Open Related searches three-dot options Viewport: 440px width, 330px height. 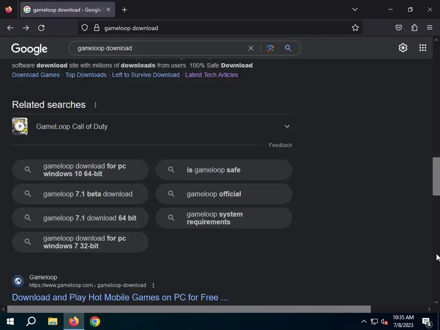95,105
